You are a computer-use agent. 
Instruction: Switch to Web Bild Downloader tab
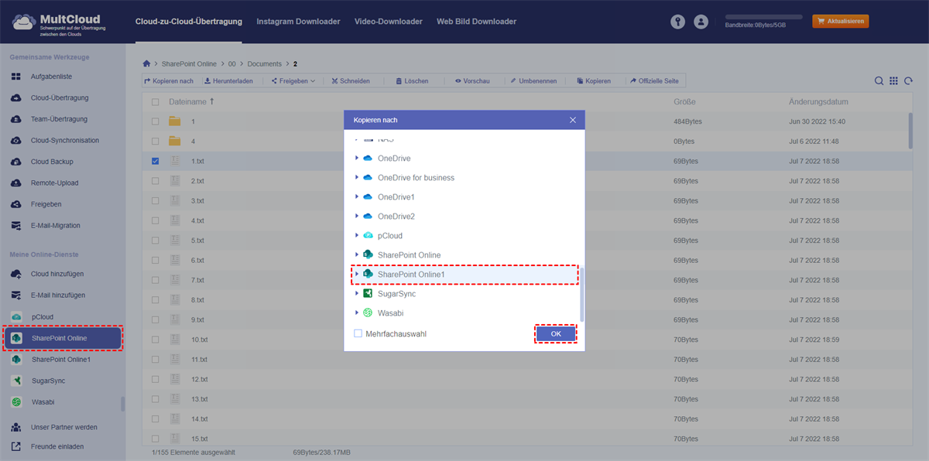[x=476, y=22]
